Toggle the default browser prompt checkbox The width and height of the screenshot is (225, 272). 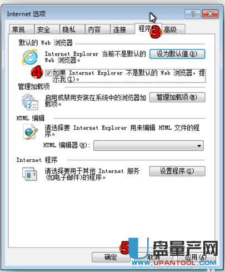click(48, 73)
